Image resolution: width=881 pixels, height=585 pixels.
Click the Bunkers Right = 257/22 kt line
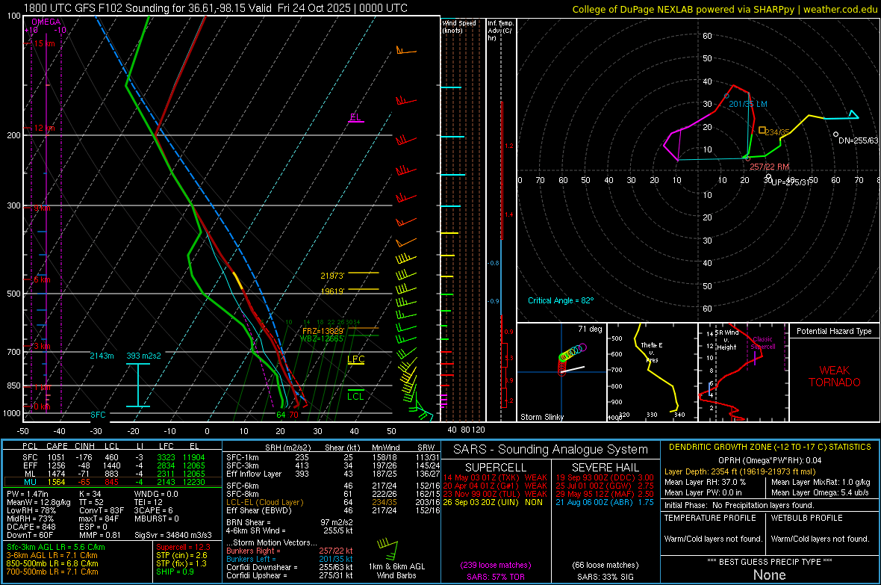(290, 551)
